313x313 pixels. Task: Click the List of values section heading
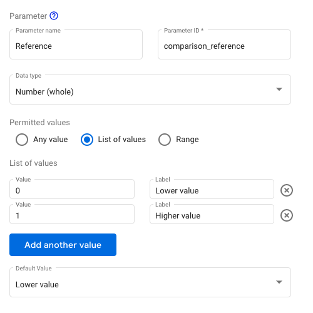pos(33,163)
